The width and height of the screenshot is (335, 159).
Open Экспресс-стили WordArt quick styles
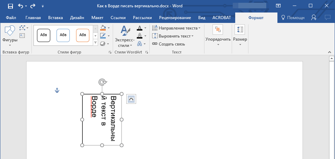tap(124, 36)
